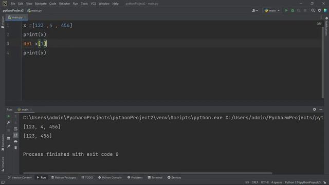Click Python 3.9 interpreter in status bar
The height and width of the screenshot is (185, 329).
point(303,182)
